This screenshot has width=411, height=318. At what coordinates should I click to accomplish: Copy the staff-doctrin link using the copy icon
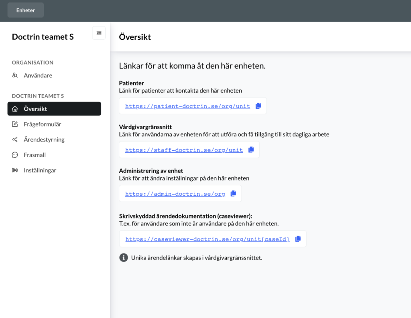point(251,149)
